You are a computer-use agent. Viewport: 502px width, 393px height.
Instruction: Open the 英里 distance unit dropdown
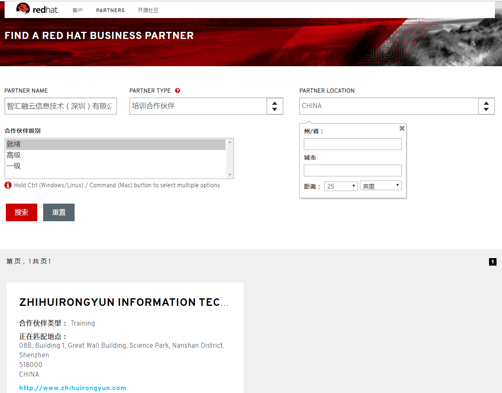[380, 186]
